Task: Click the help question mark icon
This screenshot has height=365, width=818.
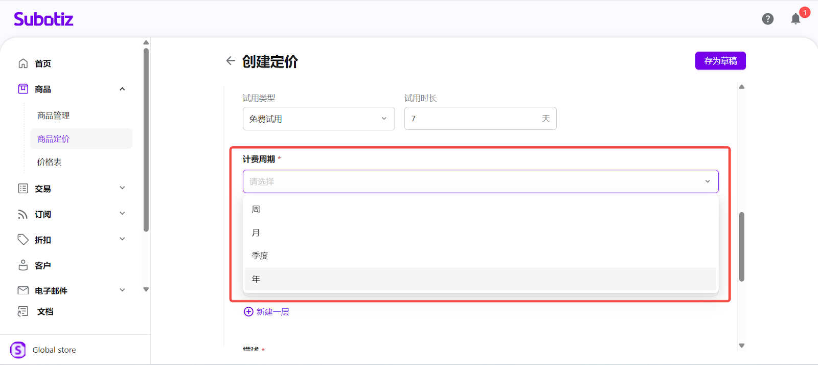Action: 767,19
